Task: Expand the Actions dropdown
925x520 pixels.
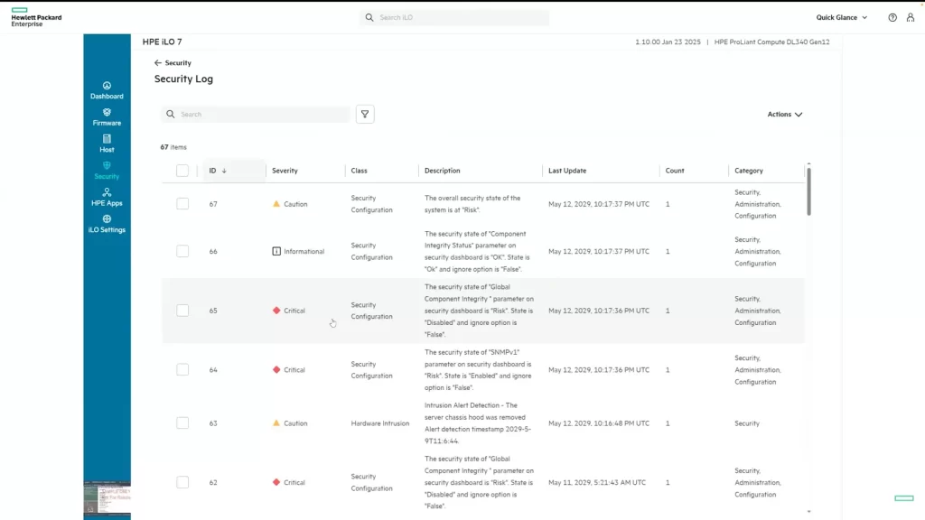Action: [x=785, y=115]
